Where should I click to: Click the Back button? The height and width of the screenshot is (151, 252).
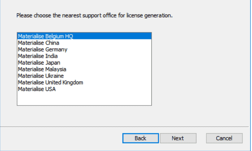140,138
